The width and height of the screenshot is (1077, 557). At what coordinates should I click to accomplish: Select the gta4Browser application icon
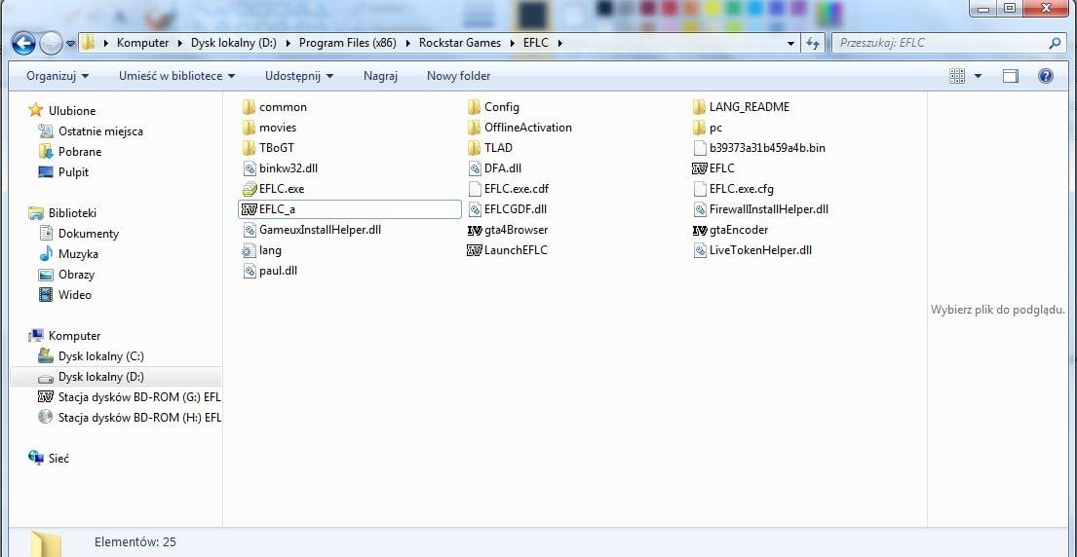pos(475,230)
